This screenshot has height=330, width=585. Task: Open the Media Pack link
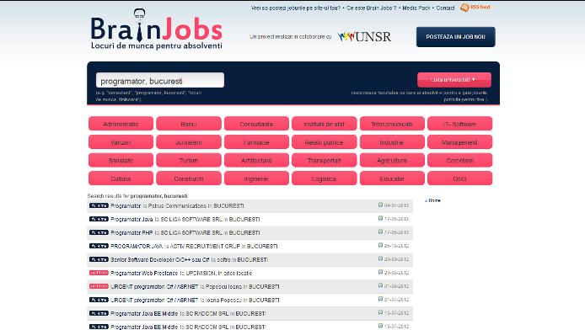[x=416, y=8]
